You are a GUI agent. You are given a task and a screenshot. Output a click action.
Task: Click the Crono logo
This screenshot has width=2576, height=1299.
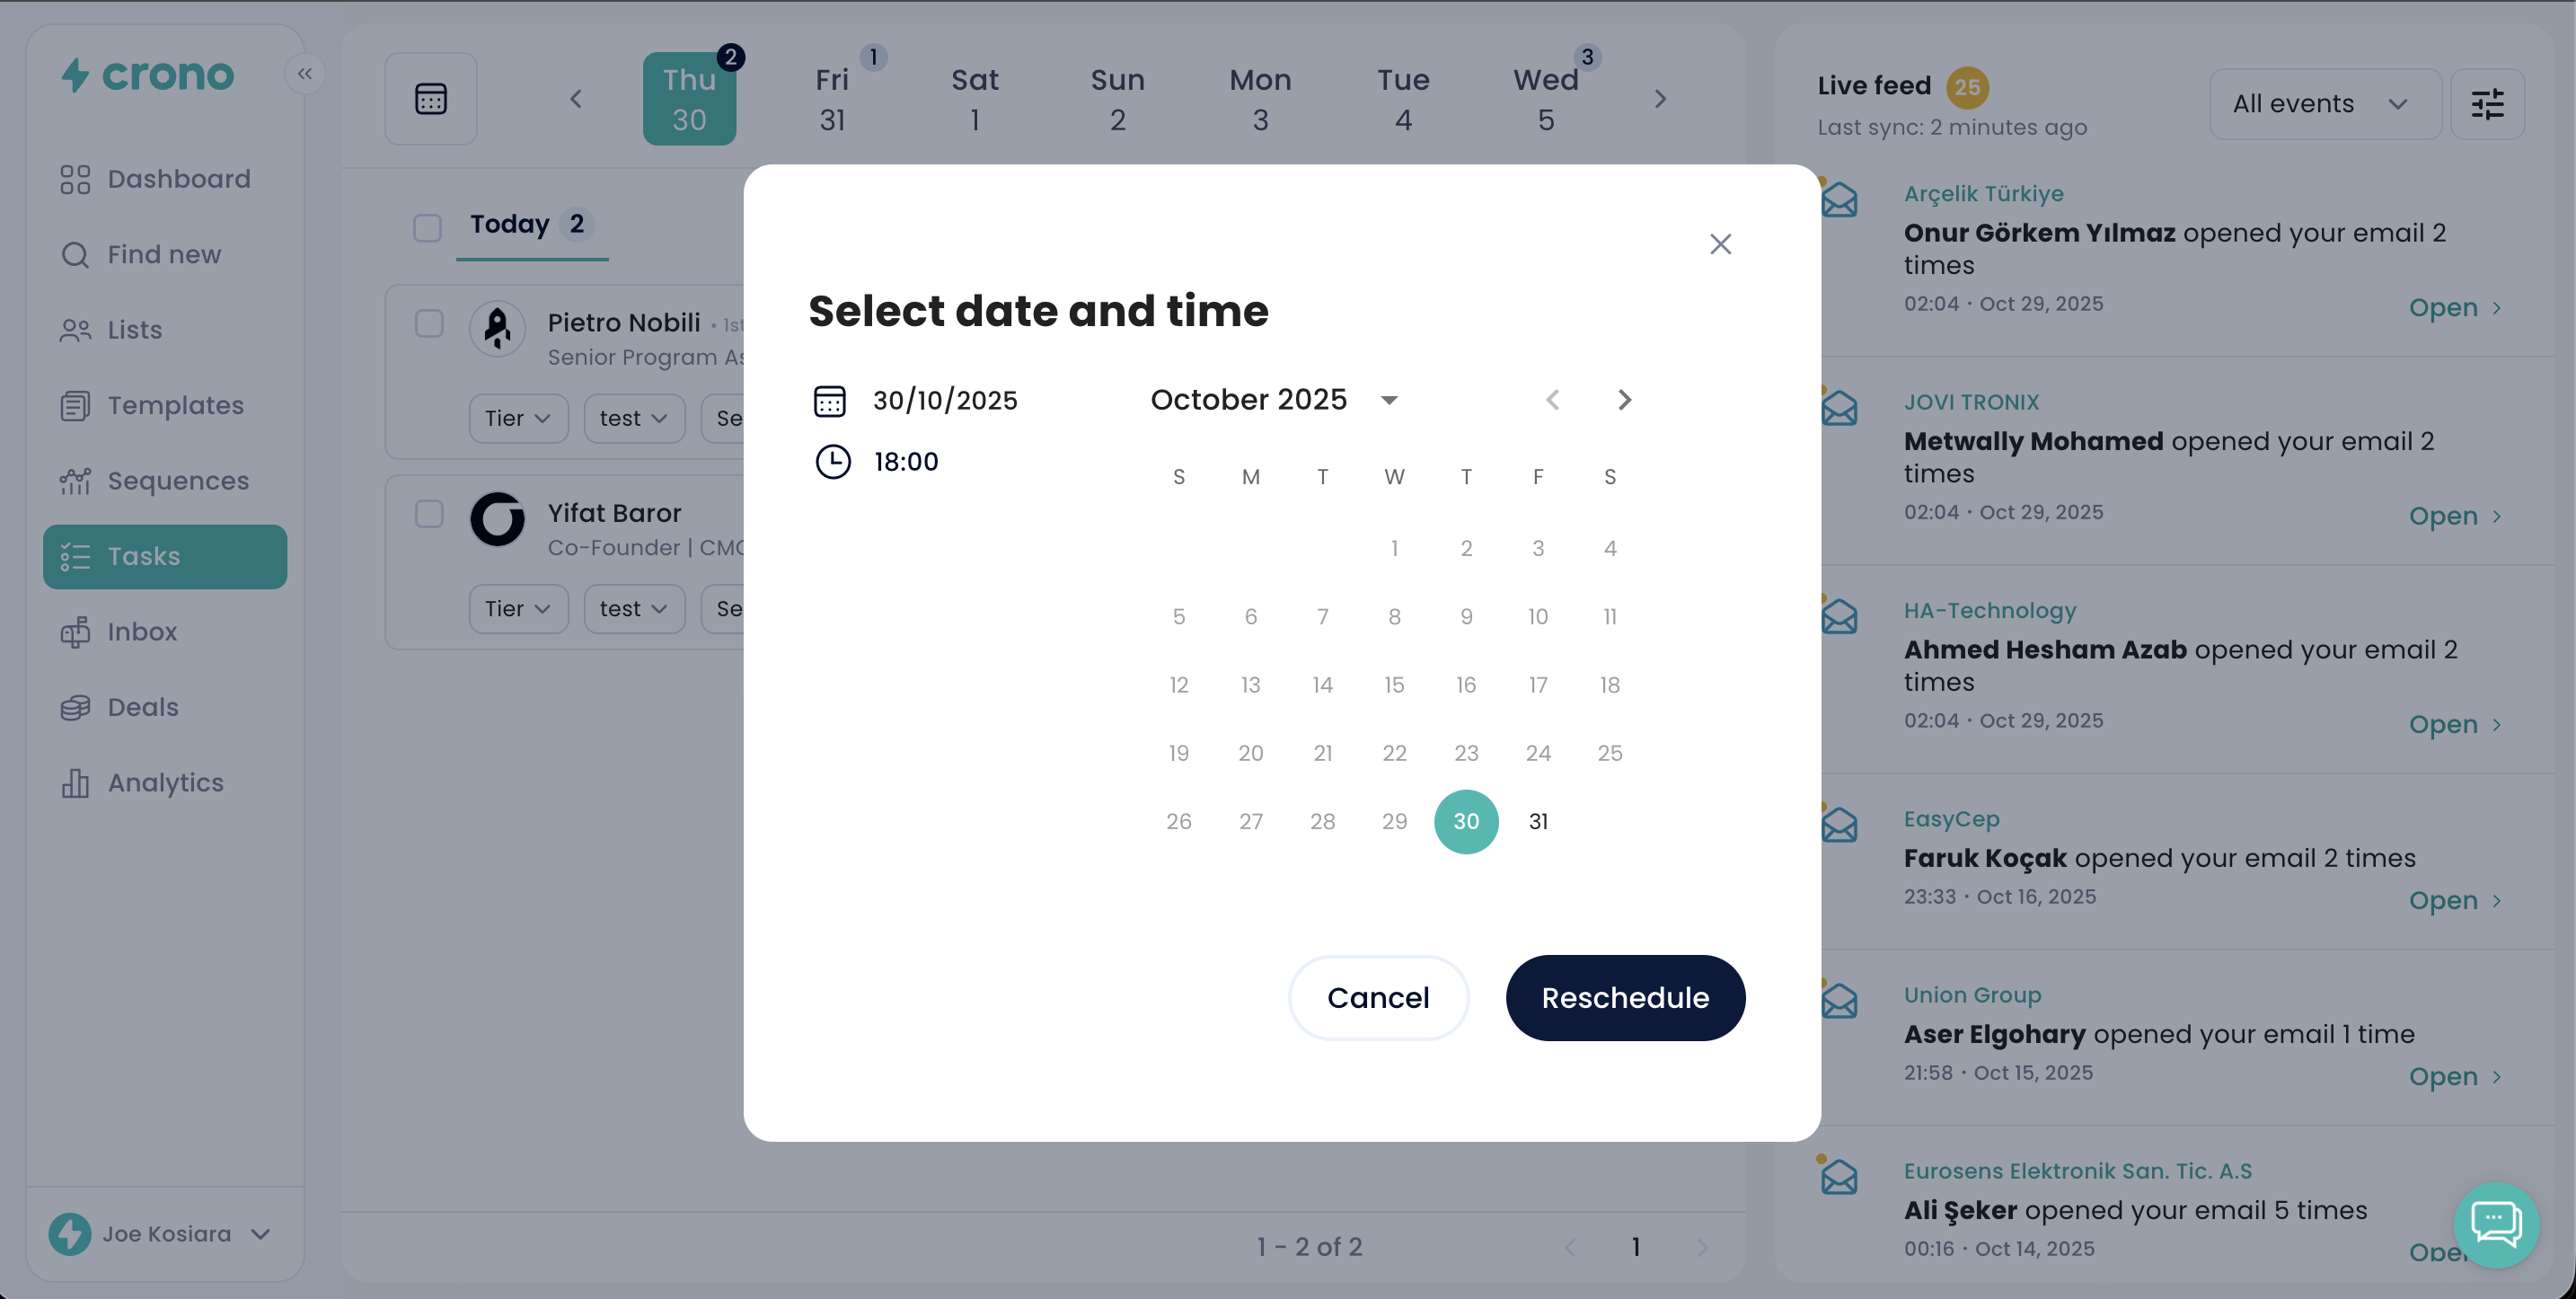click(x=148, y=75)
